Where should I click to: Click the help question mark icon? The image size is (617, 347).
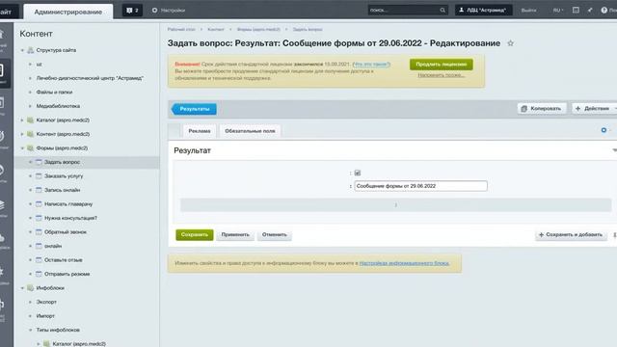click(604, 11)
